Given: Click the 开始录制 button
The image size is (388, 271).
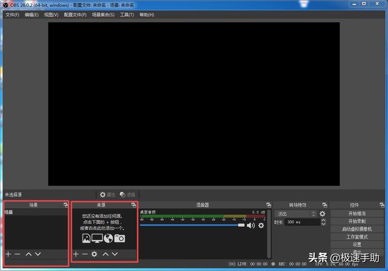Looking at the screenshot, I should coord(357,221).
